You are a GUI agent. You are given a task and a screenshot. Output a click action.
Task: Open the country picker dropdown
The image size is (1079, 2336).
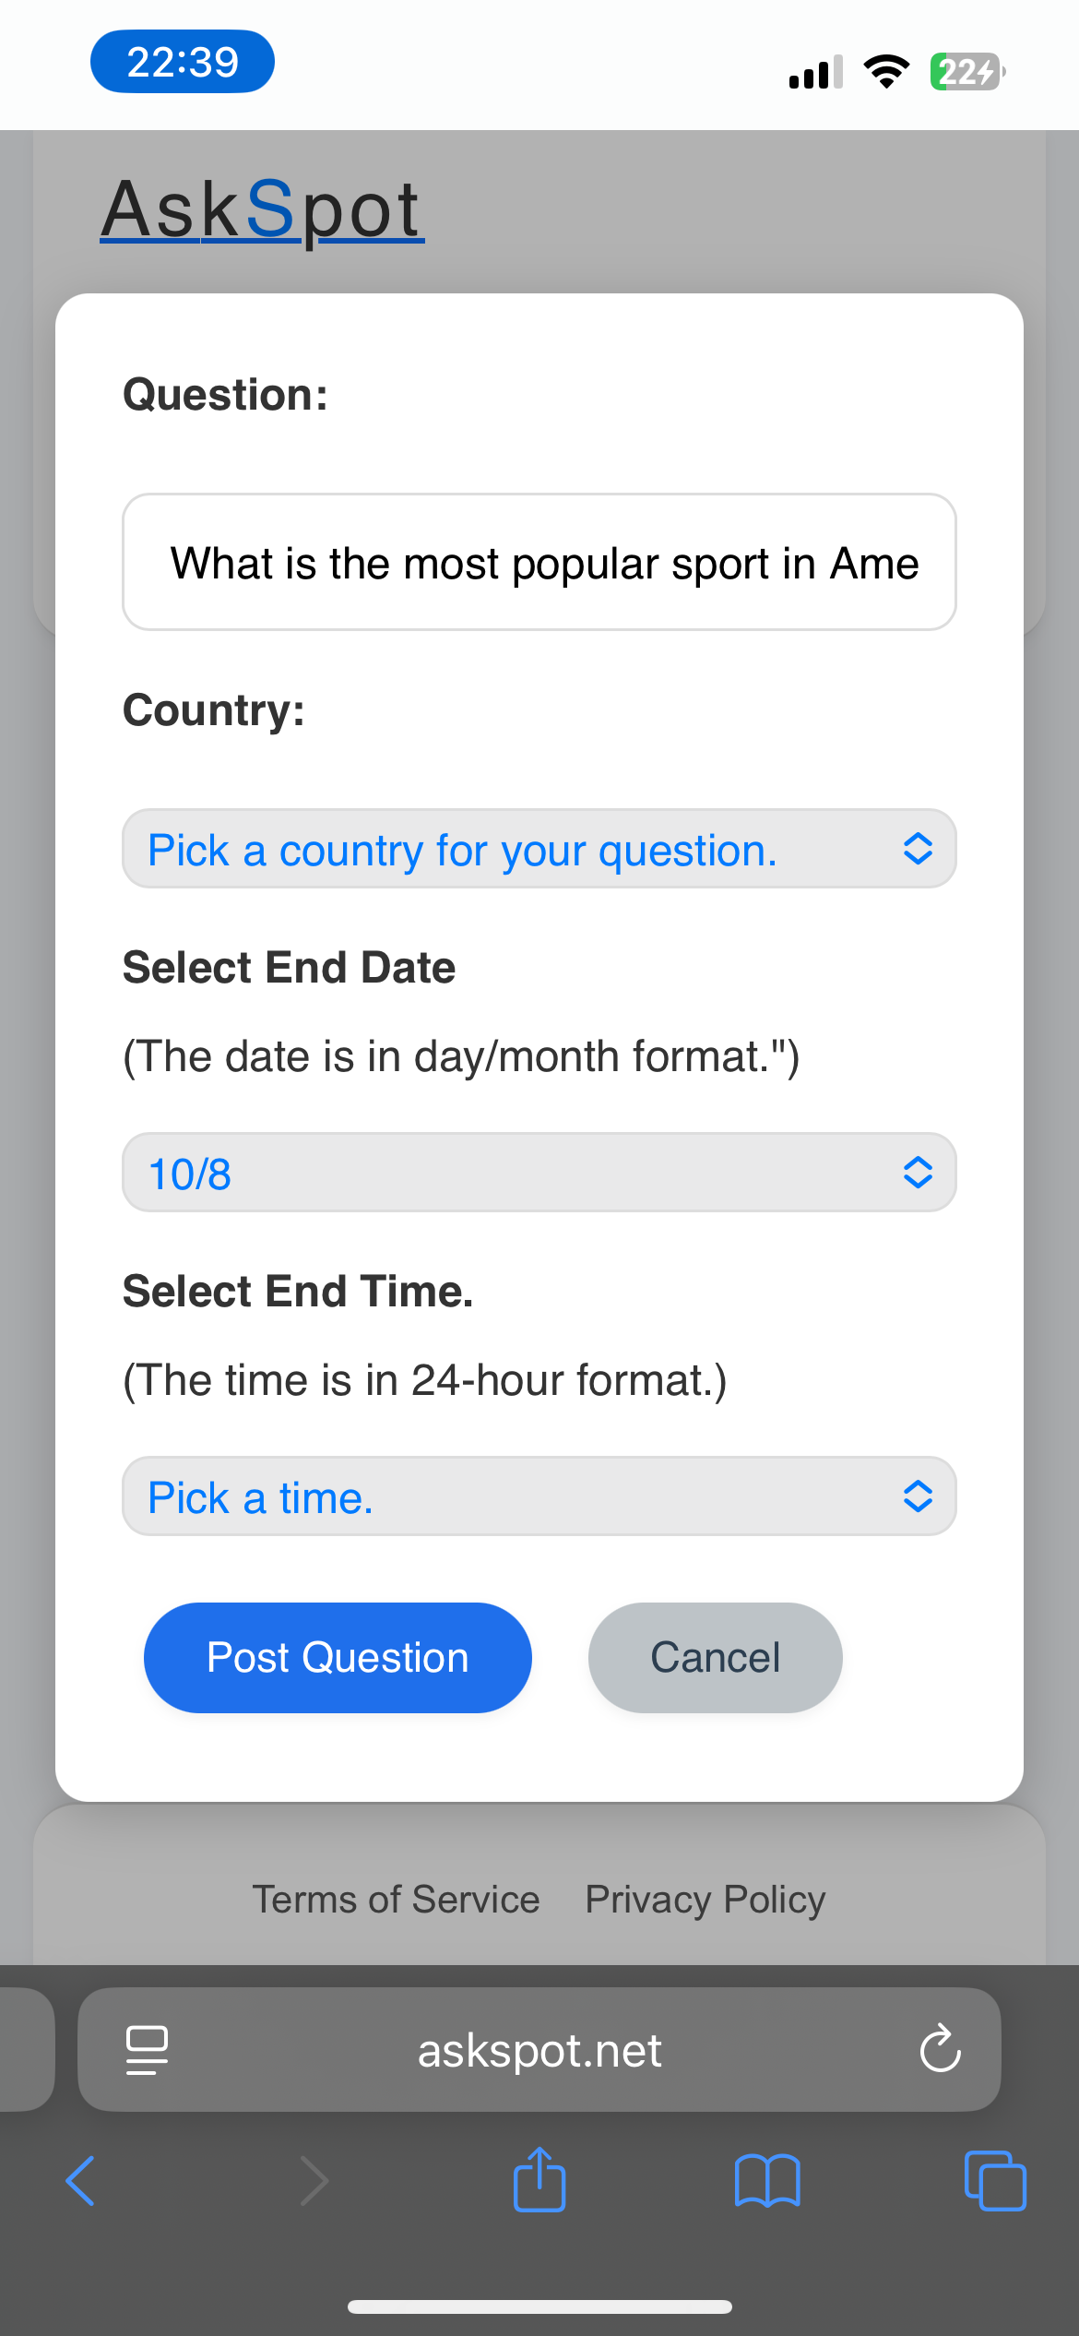[539, 849]
